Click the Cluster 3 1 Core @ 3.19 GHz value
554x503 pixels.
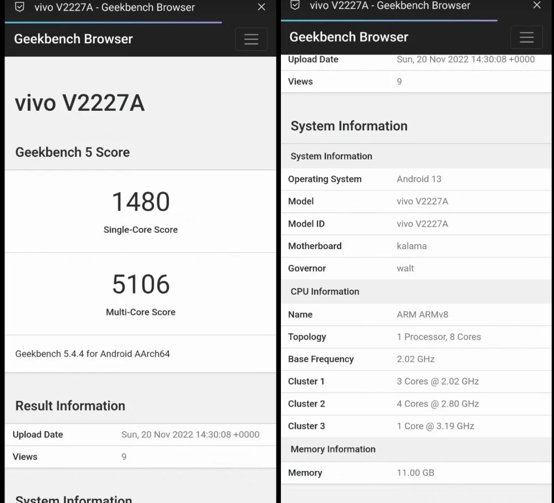tap(435, 426)
